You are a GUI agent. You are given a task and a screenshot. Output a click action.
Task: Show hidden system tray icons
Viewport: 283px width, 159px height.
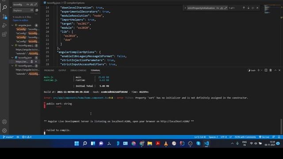pos(232,144)
